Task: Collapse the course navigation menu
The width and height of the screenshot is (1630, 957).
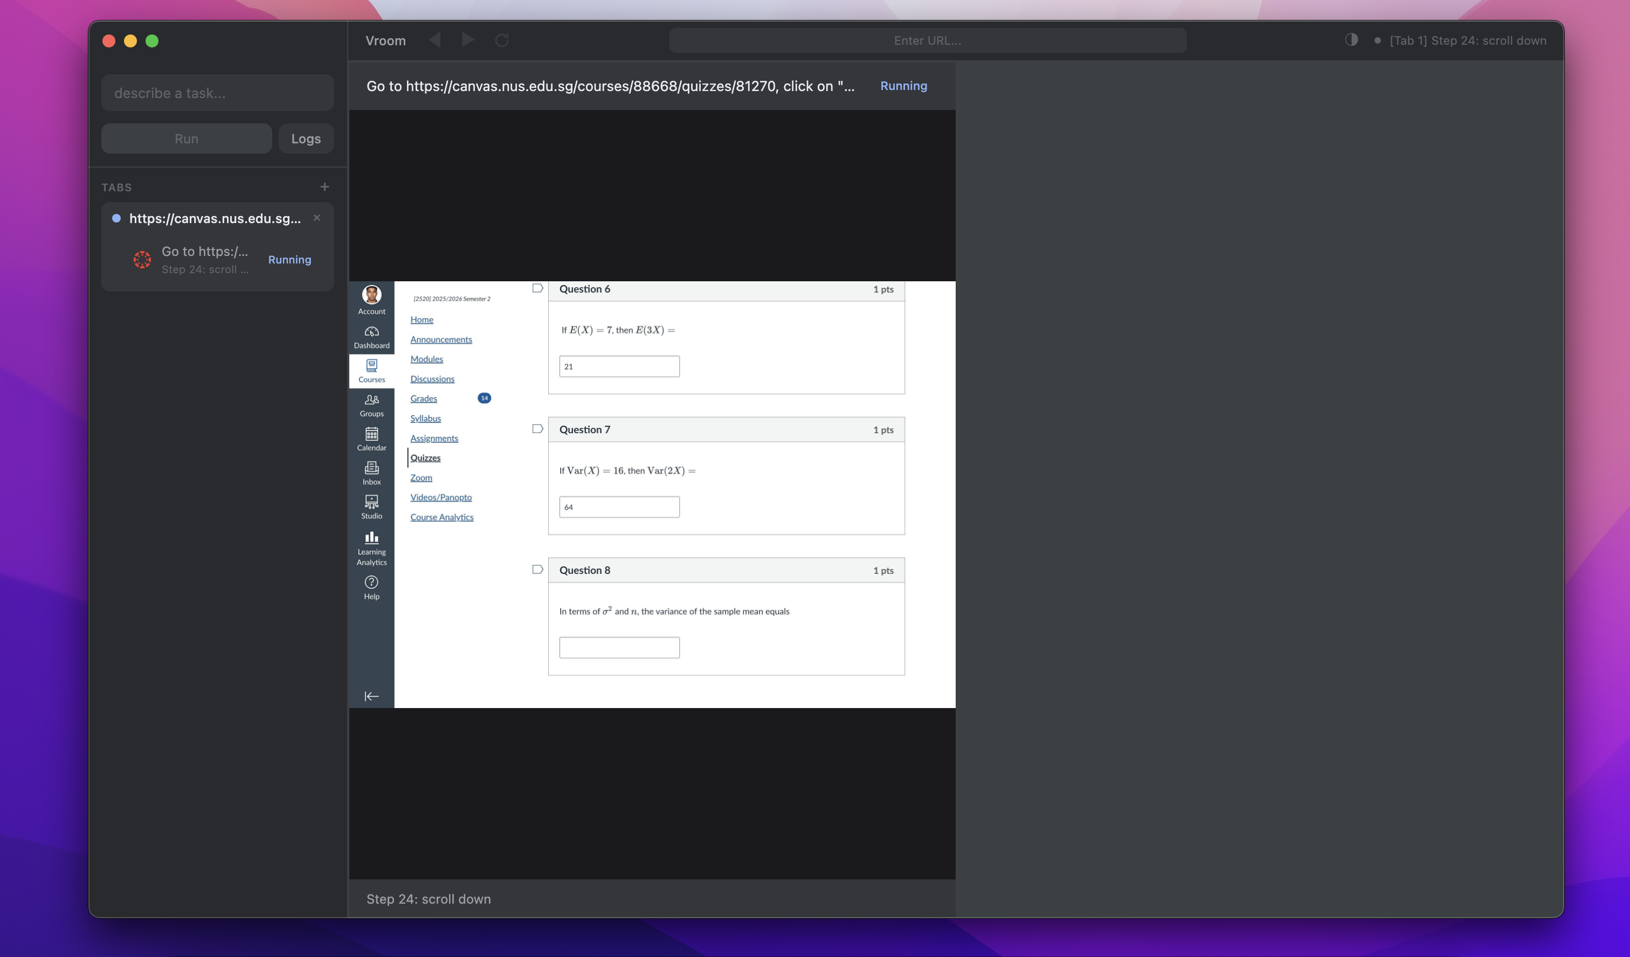Action: 371,696
